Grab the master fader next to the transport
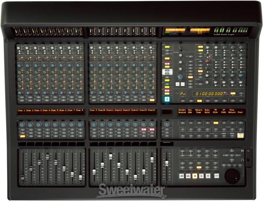The height and width of the screenshot is (201, 263). point(167,163)
